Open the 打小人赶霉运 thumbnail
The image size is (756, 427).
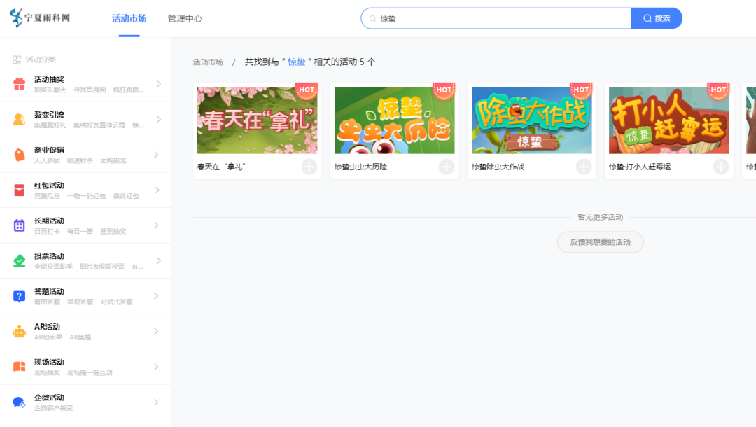(669, 120)
